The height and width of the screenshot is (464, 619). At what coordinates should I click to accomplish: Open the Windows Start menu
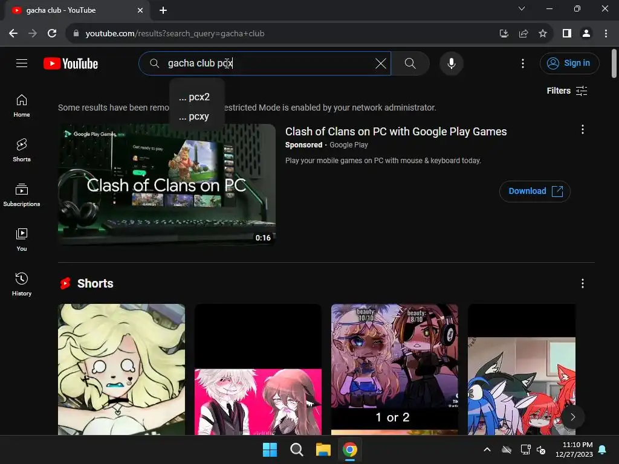click(270, 449)
